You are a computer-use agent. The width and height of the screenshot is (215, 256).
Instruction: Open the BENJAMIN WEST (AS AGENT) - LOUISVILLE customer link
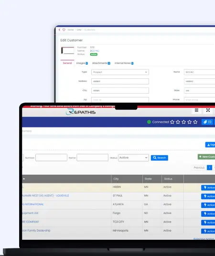coord(45,196)
